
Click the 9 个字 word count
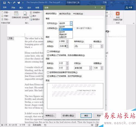(22, 125)
